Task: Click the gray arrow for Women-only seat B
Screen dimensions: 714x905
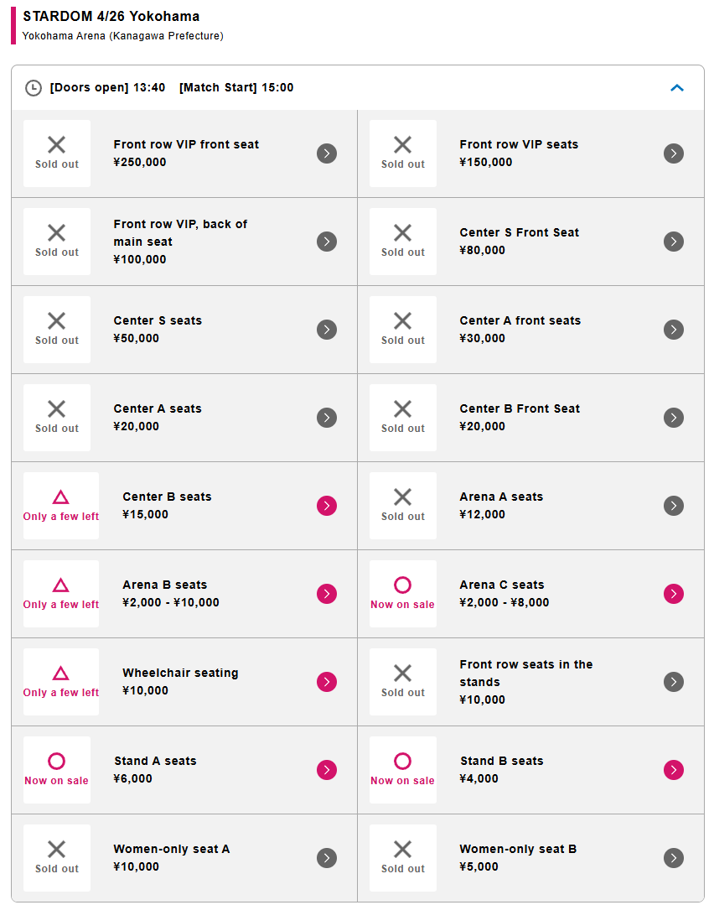Action: pos(674,858)
